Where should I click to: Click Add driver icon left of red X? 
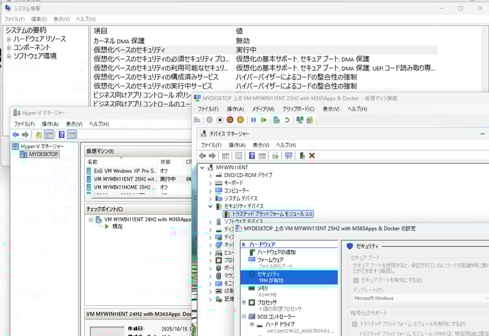302,155
